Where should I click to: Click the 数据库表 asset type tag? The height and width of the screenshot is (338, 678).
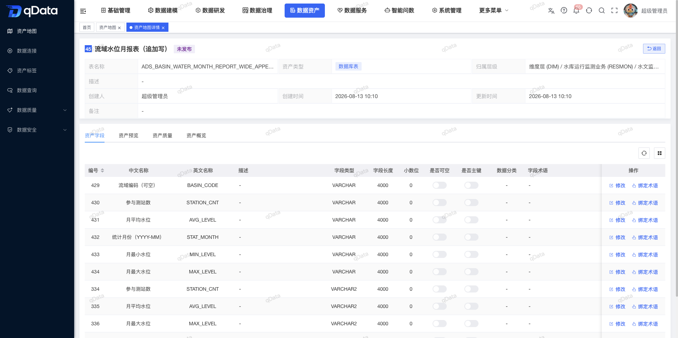pyautogui.click(x=349, y=66)
